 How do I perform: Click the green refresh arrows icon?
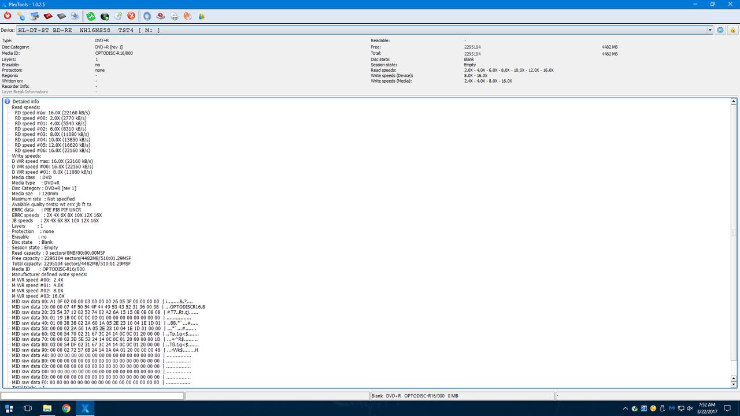91,16
